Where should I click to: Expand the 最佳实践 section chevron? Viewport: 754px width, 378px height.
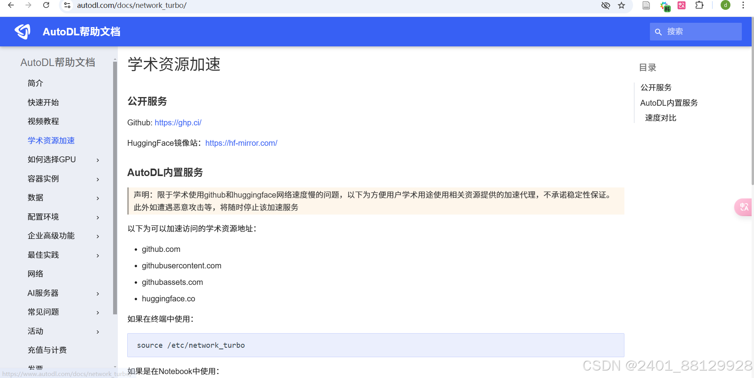(98, 255)
